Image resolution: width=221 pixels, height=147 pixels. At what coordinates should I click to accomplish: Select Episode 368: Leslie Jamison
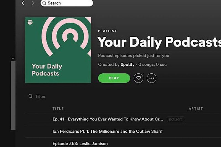[123, 143]
